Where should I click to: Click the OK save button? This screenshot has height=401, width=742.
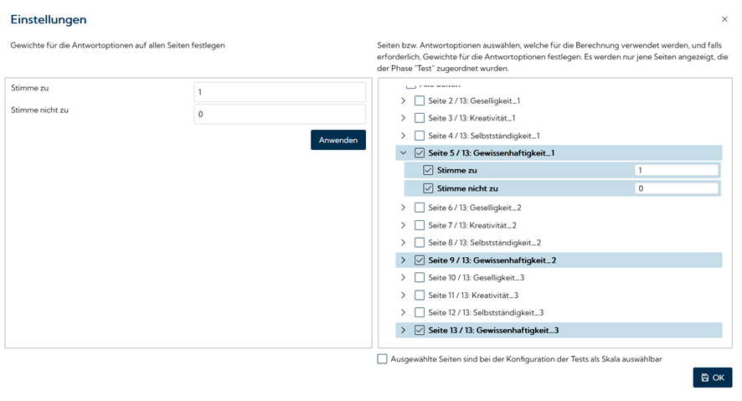(x=713, y=378)
